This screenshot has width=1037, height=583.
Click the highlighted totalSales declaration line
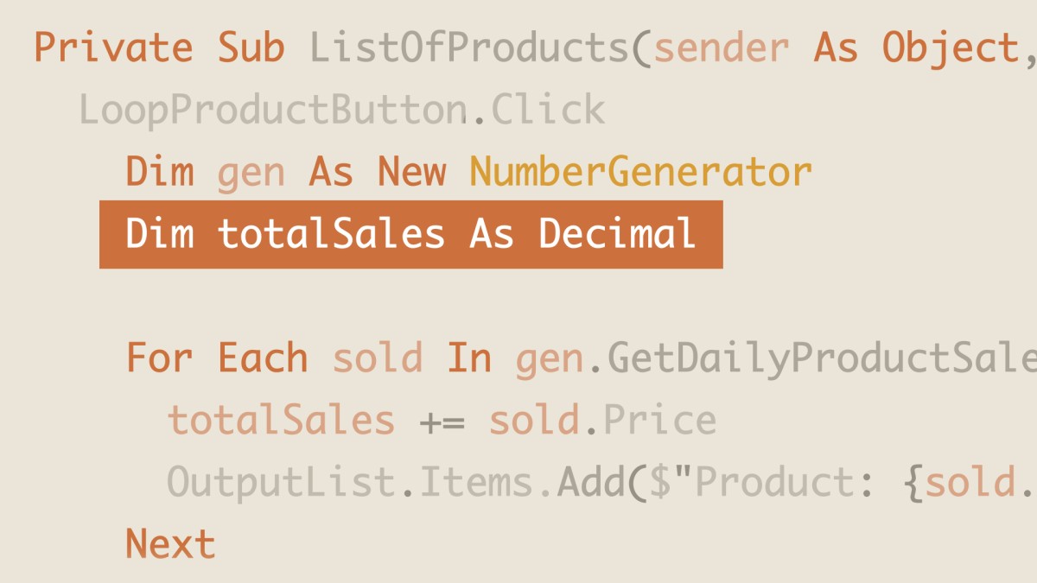pyautogui.click(x=410, y=234)
